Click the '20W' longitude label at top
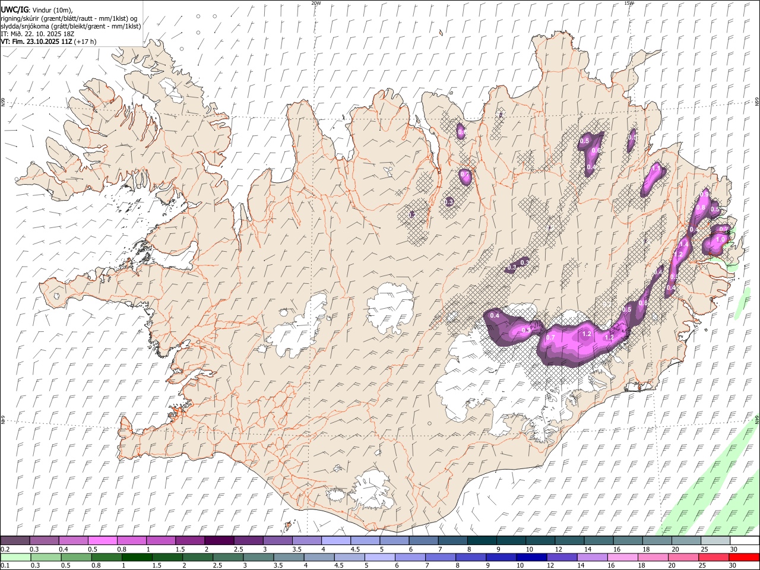 coord(316,3)
